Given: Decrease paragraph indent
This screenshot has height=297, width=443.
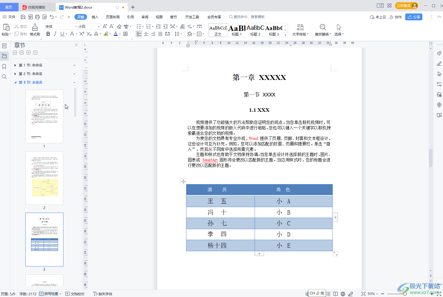Looking at the screenshot, I should point(158,26).
